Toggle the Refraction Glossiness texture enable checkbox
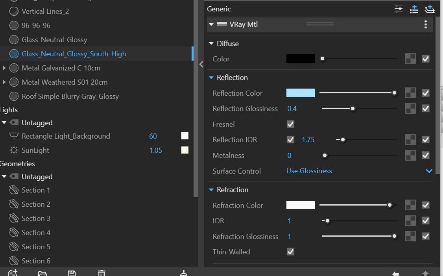 click(x=426, y=236)
